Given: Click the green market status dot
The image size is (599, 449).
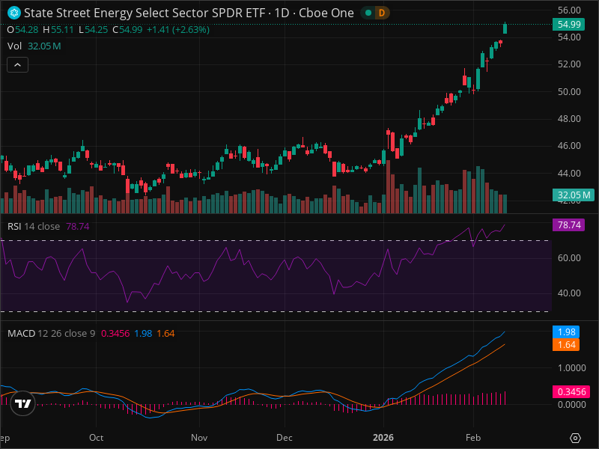Looking at the screenshot, I should [368, 13].
